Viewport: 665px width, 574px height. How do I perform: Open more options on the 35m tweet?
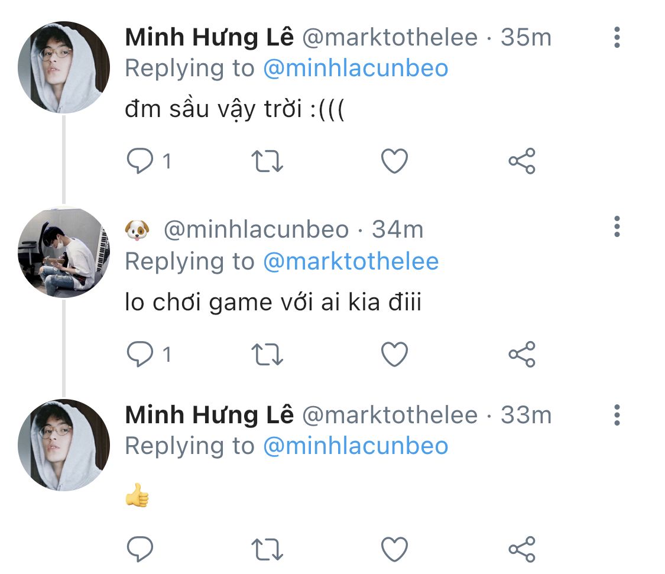pyautogui.click(x=617, y=37)
